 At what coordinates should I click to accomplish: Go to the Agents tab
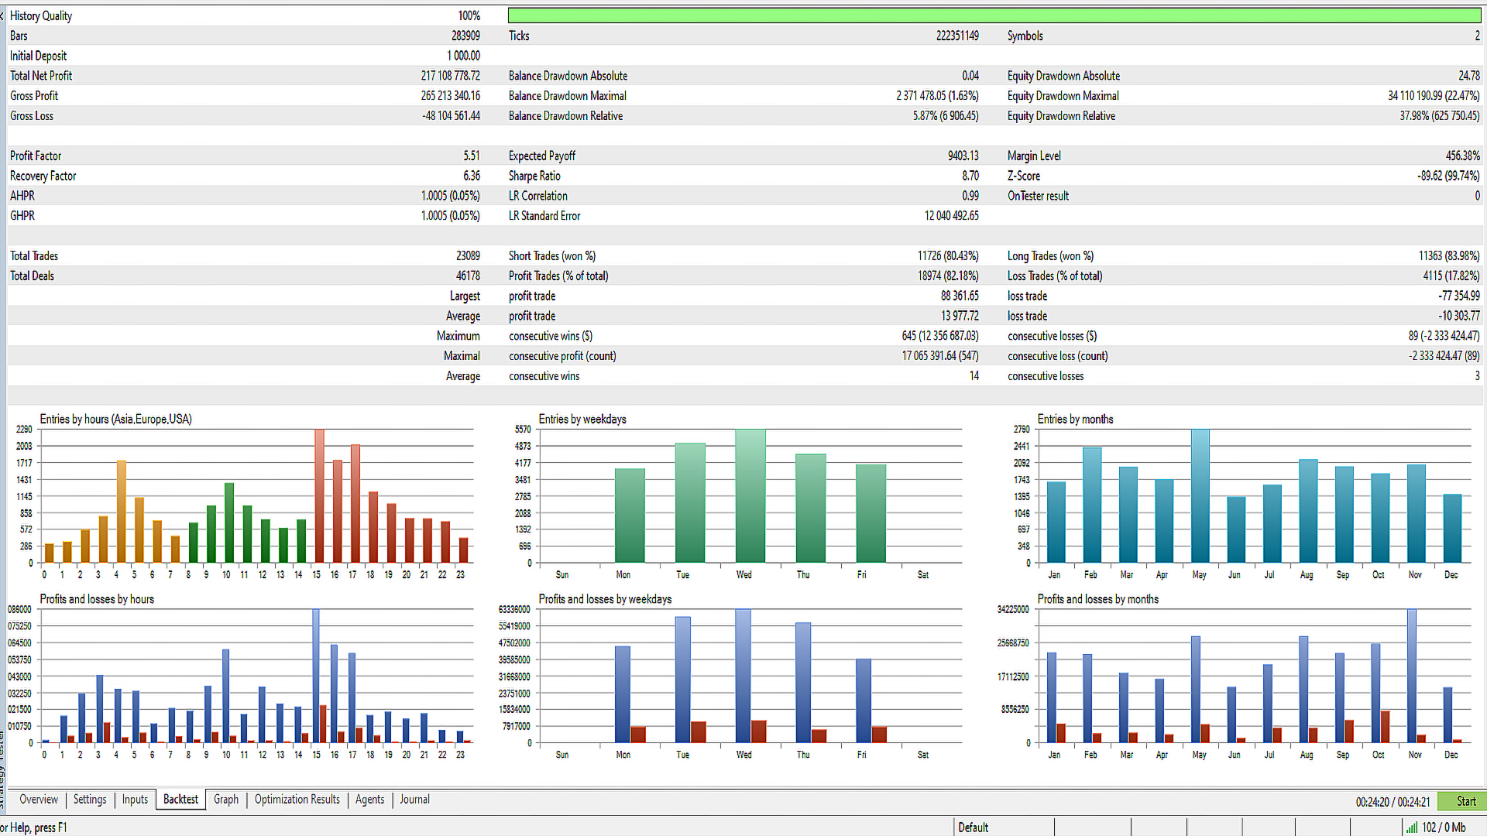pos(369,800)
